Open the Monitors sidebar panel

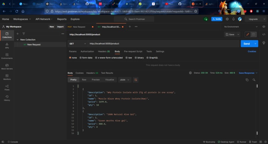point(7,77)
